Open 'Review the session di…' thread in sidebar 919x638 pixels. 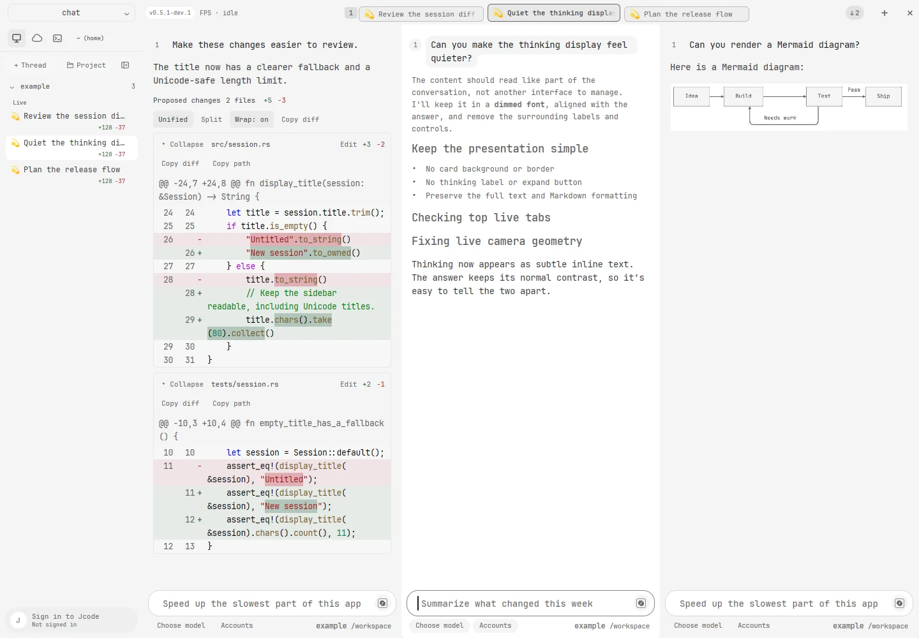71,121
